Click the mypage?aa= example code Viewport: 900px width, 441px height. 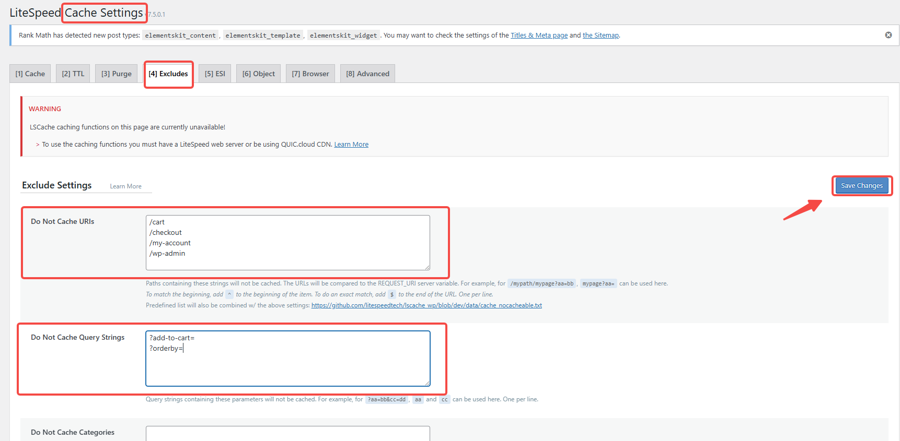point(598,283)
